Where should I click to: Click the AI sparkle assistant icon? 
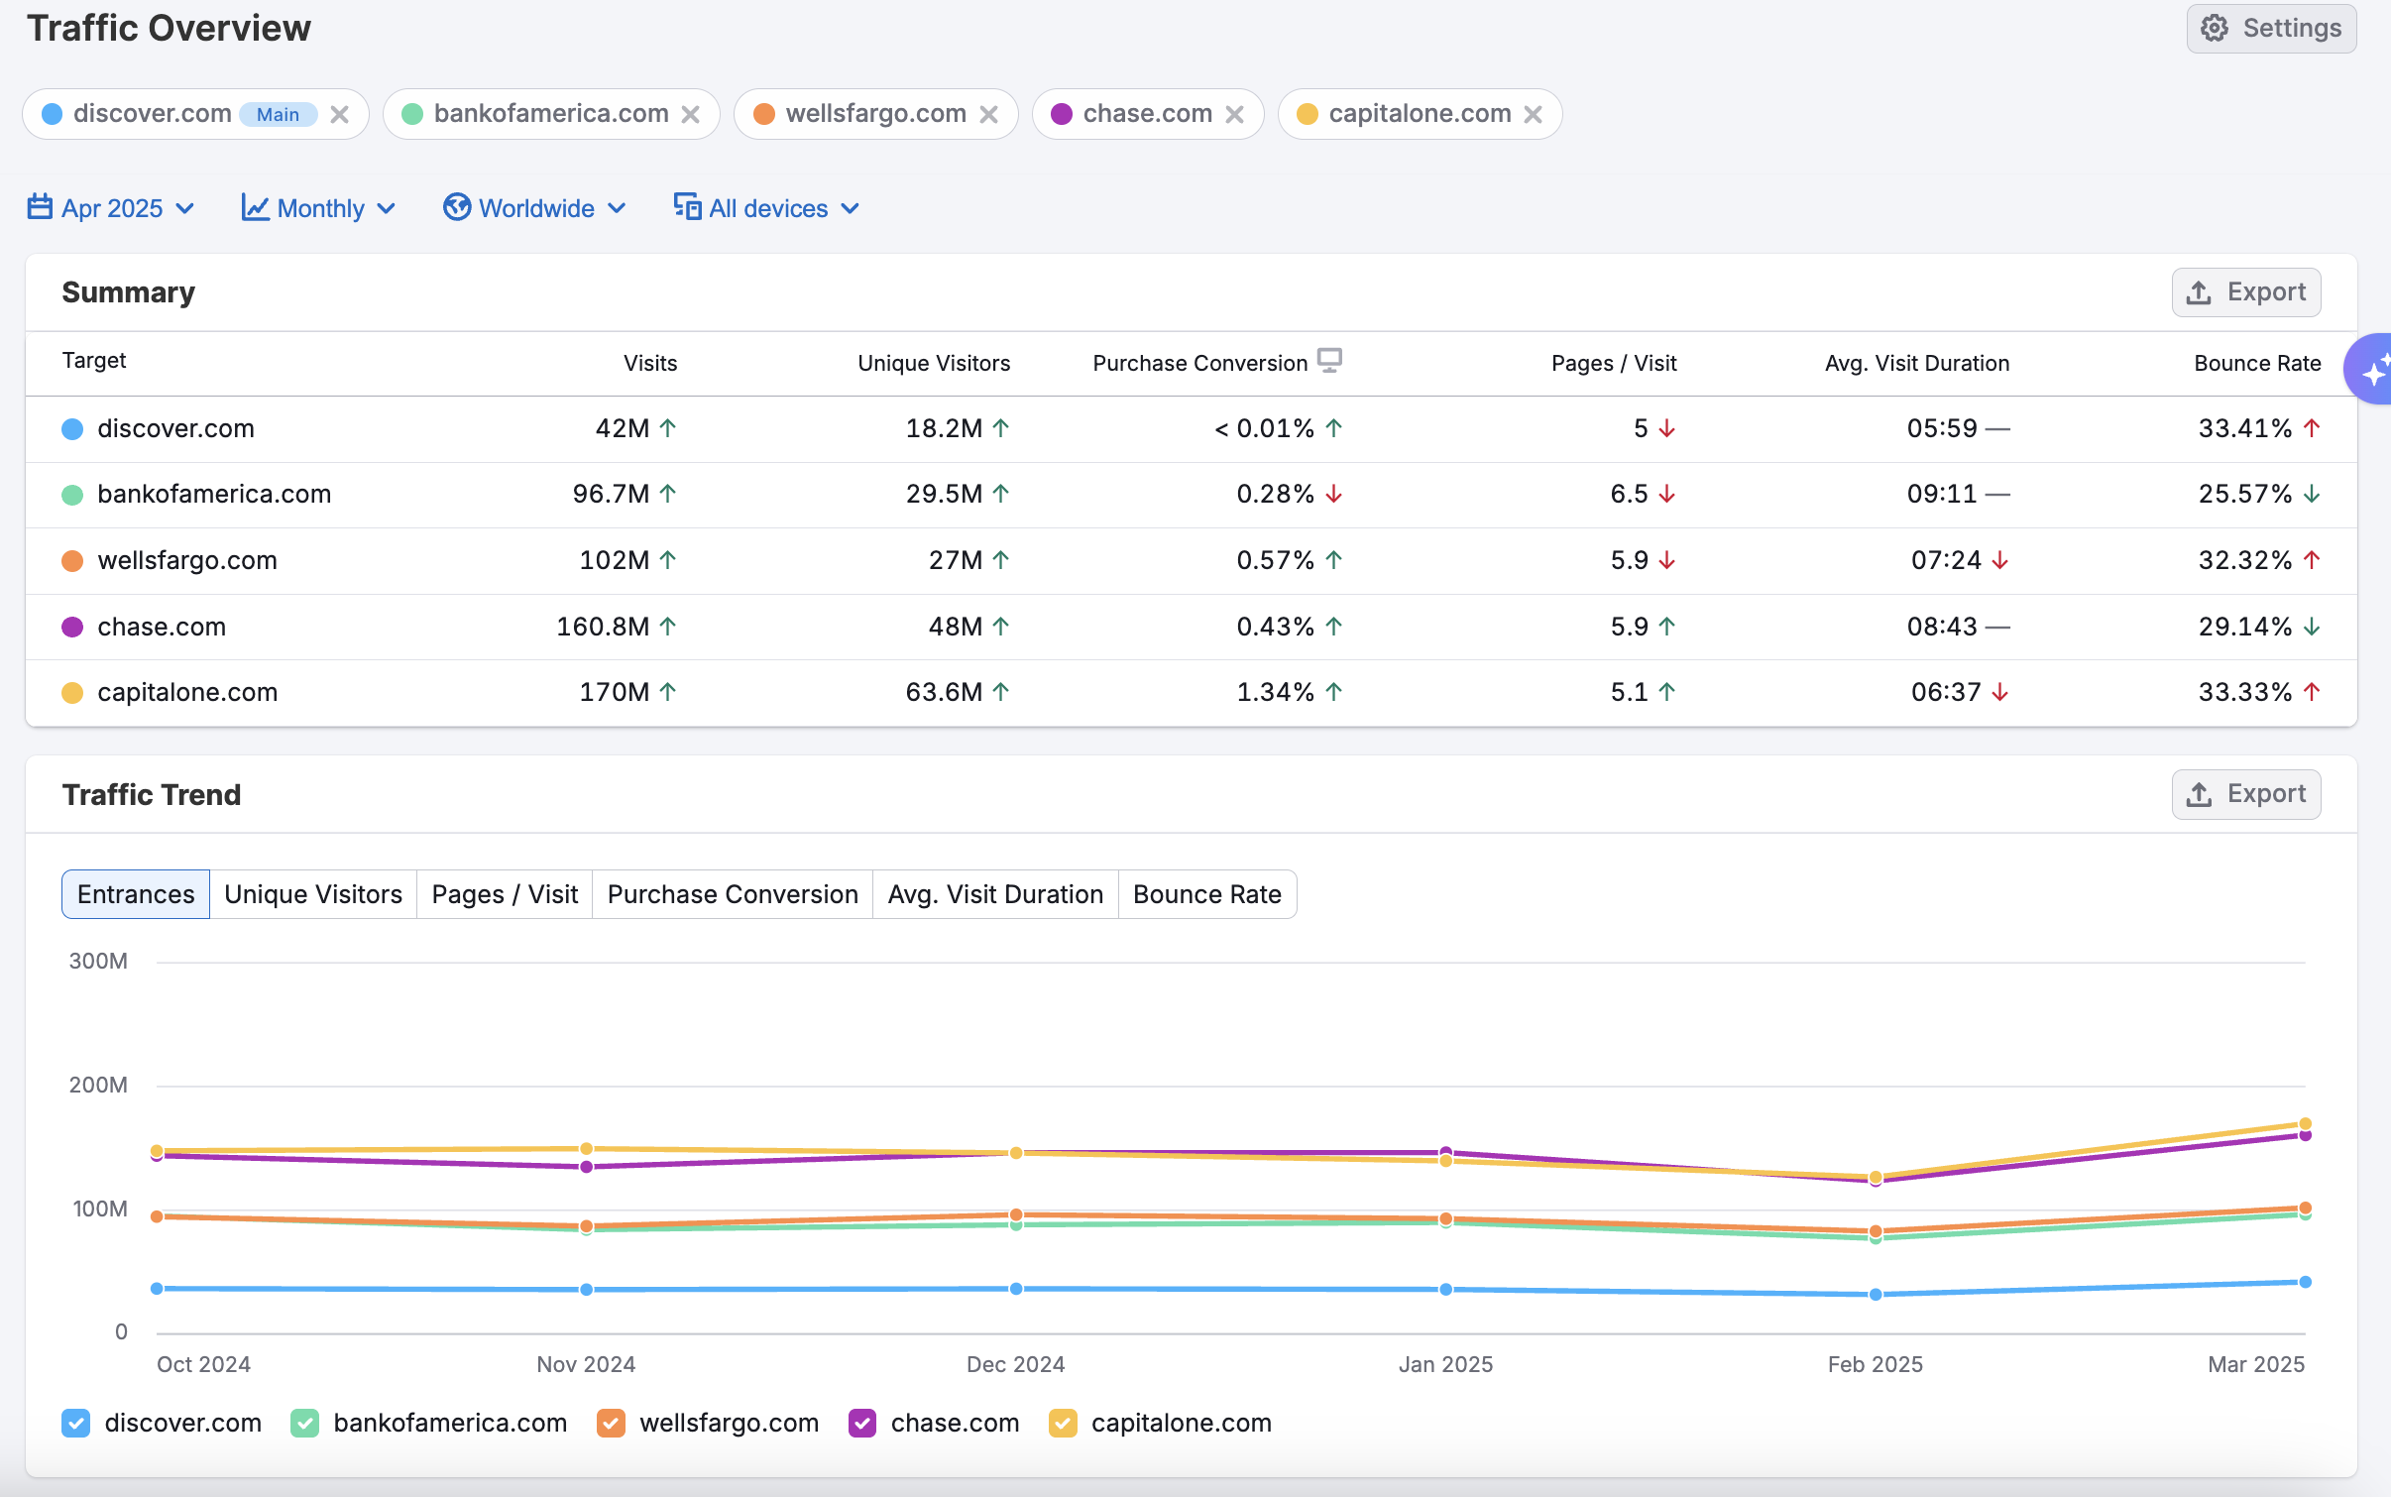pyautogui.click(x=2372, y=371)
